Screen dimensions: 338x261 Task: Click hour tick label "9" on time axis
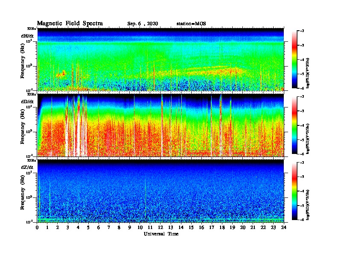[130, 228]
